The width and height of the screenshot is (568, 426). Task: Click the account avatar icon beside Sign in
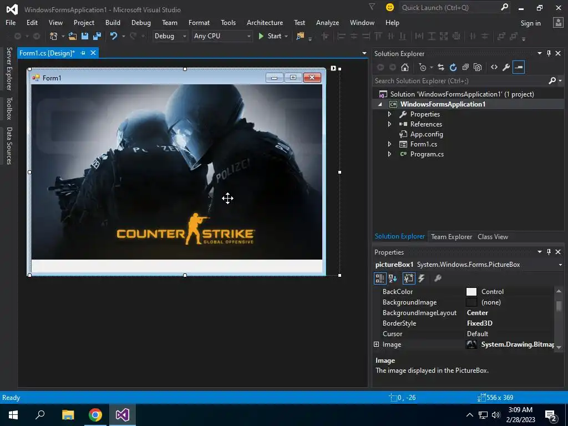(x=558, y=23)
